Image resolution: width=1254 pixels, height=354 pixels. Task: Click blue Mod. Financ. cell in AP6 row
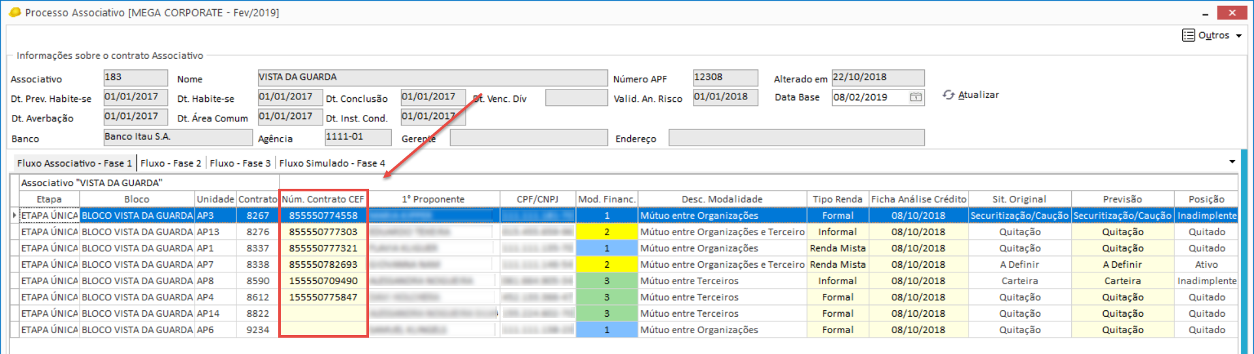607,330
